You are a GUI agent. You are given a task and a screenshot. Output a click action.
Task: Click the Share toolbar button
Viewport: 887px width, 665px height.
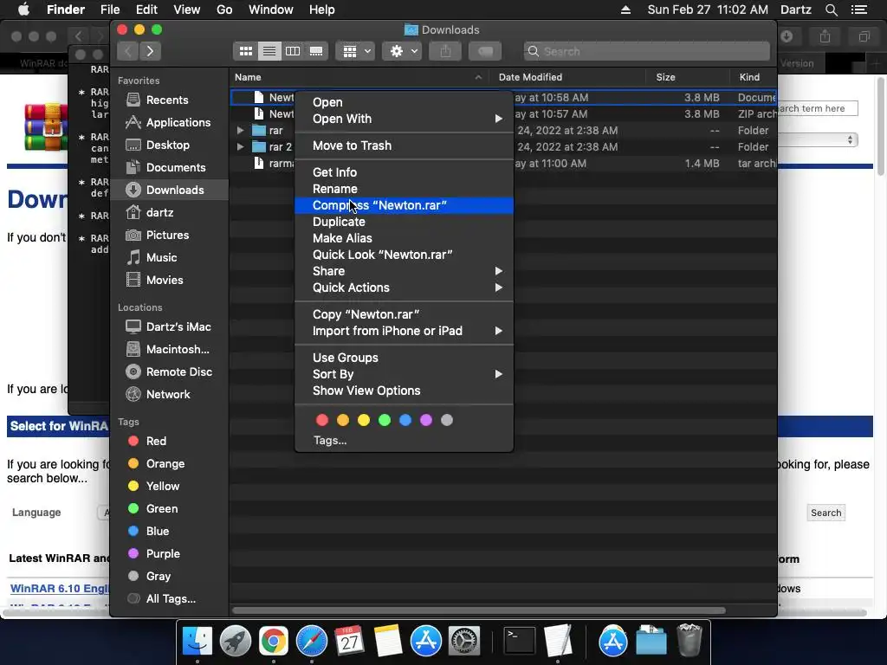click(446, 51)
